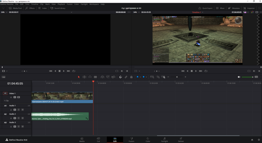Adjust the green volume slider

(x=248, y=77)
